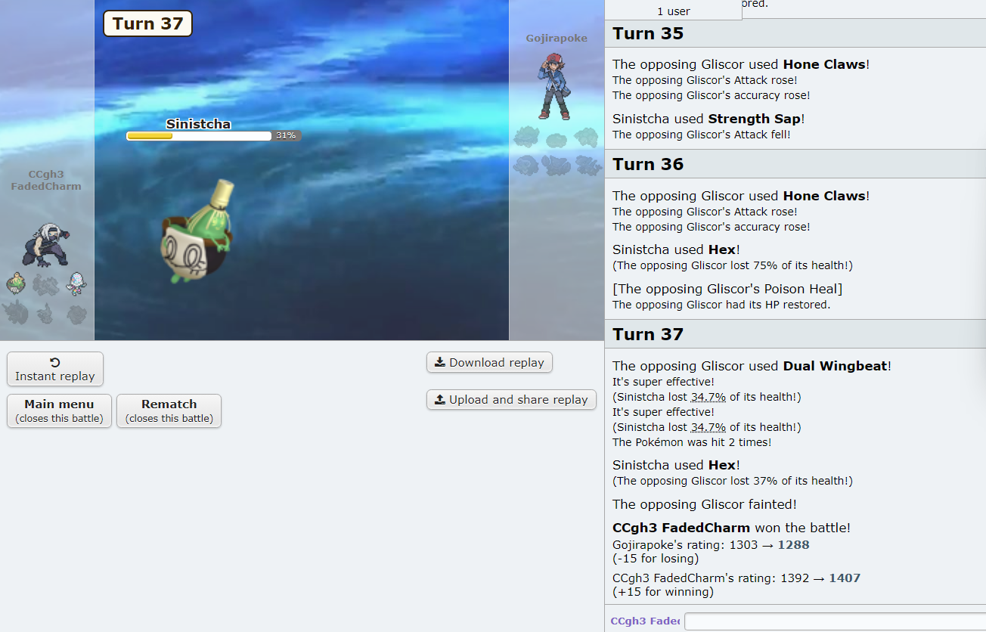
Task: Click the CCgh3 FadedCharm trainer sprite
Action: (45, 244)
